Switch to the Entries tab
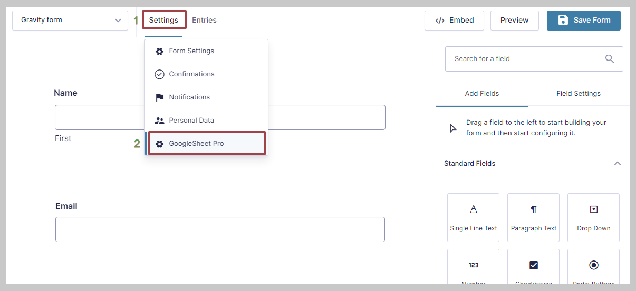This screenshot has width=636, height=291. pos(204,20)
